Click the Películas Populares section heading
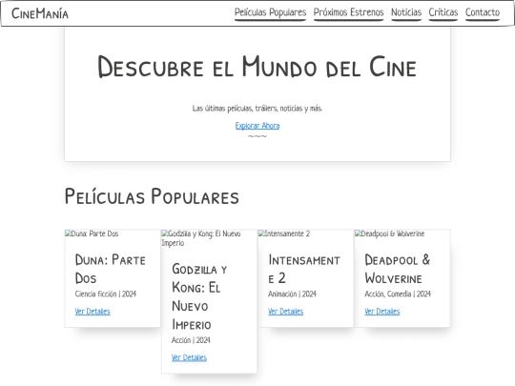Viewport: 515px width, 386px height. pos(152,196)
